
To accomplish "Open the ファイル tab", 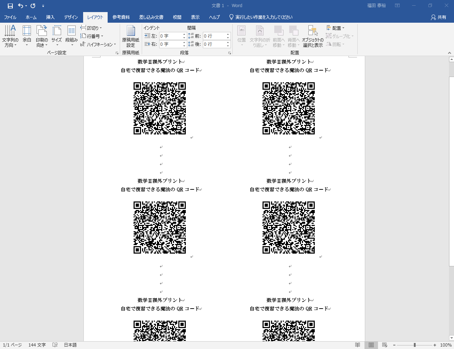I will (x=10, y=17).
